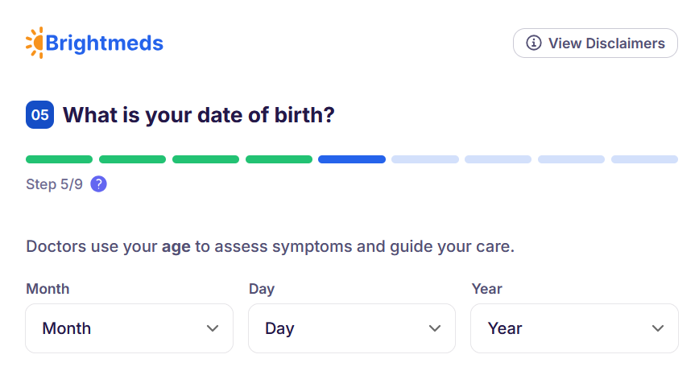The width and height of the screenshot is (699, 371).
Task: Click the blue 05 step number badge
Action: 39,115
